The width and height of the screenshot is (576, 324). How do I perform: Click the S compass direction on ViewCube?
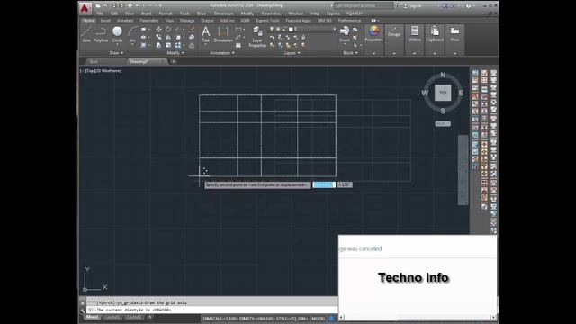pyautogui.click(x=443, y=111)
